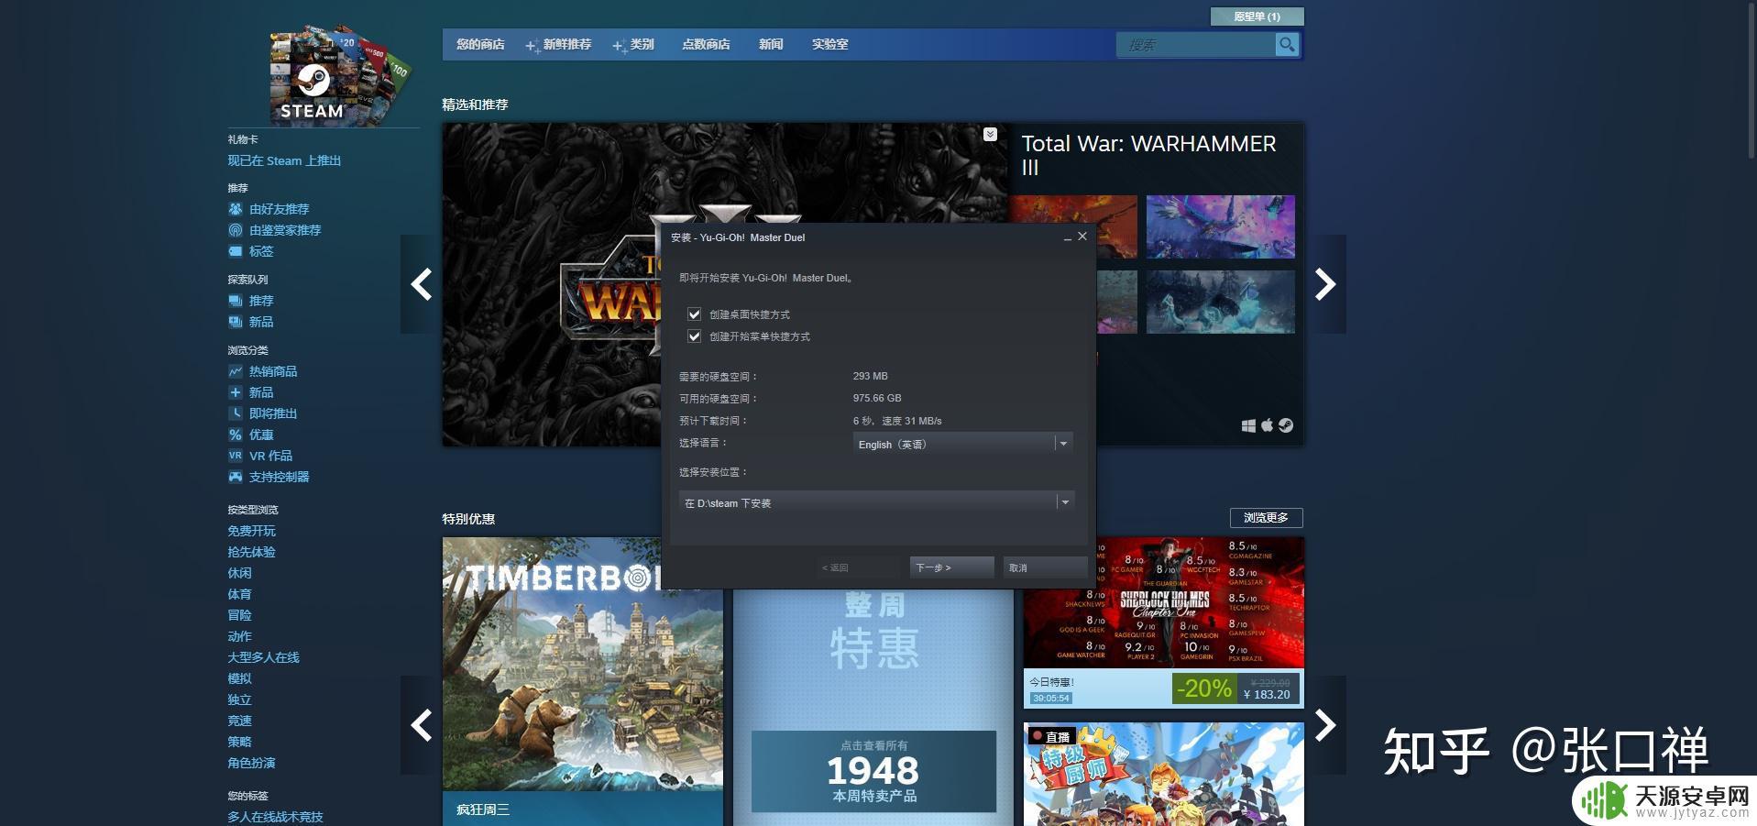
Task: Click the top sellers chart icon
Action: point(236,371)
